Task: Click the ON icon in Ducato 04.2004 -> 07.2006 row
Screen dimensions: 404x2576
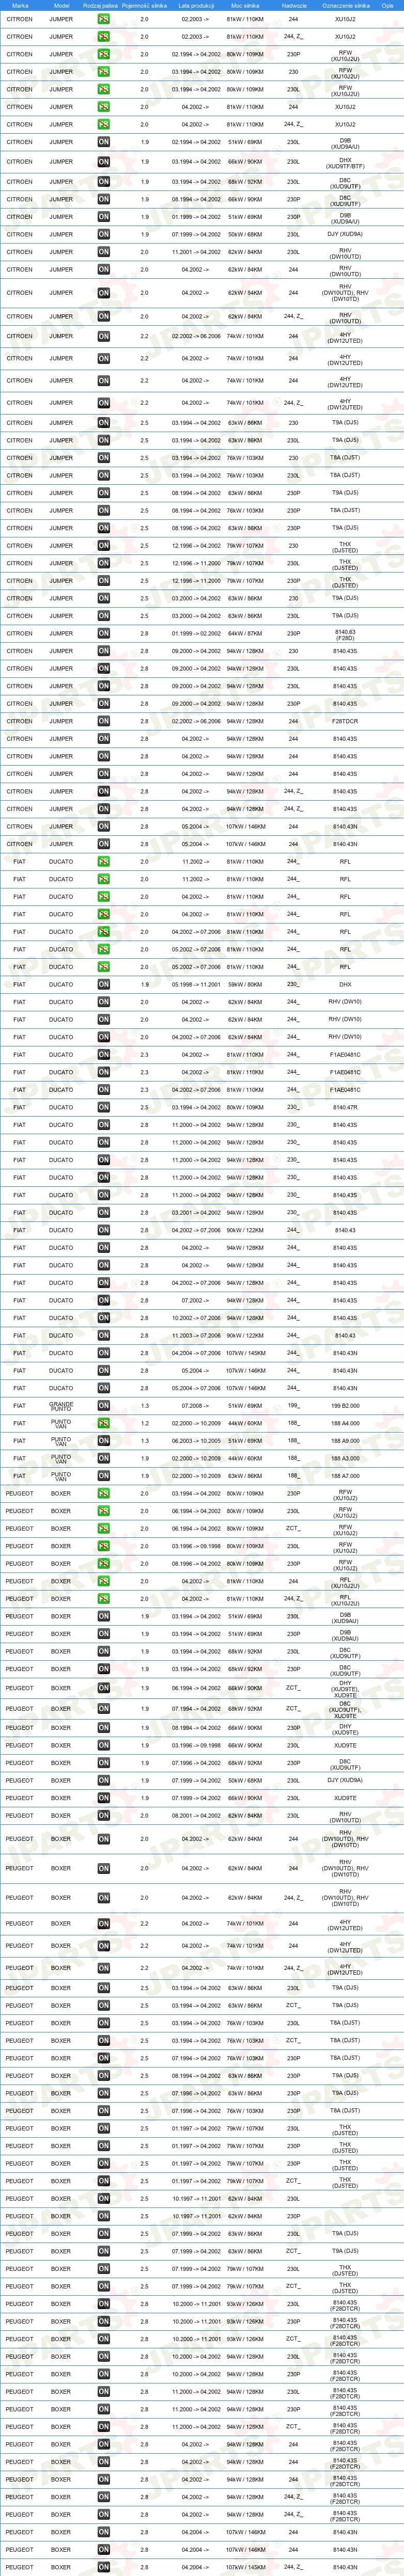Action: [x=104, y=1353]
